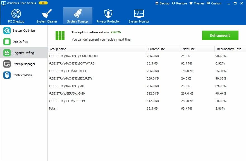246x161 pixels.
Task: Click the 0.92% redundancy rate value
Action: [220, 63]
